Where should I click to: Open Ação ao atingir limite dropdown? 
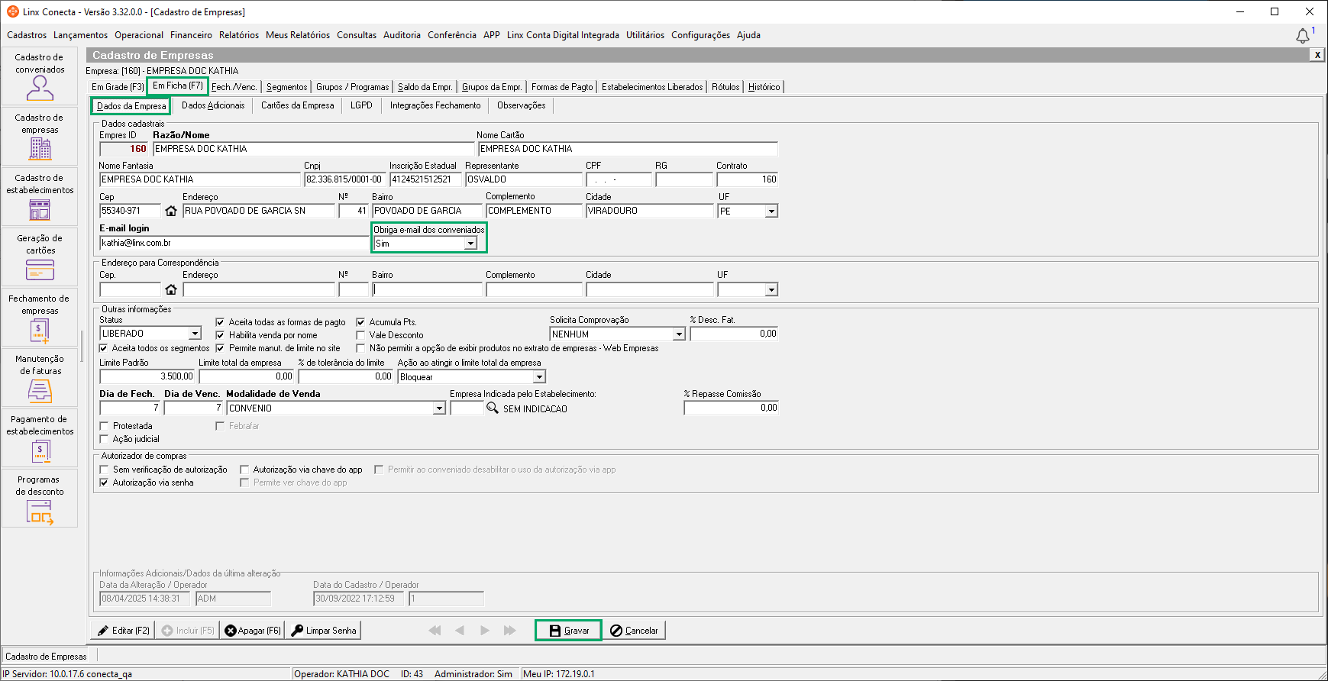[539, 377]
